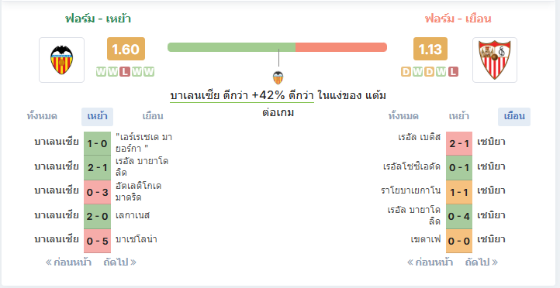The image size is (560, 288).
Task: Click small Valencia crest under comparison bar
Action: point(278,77)
